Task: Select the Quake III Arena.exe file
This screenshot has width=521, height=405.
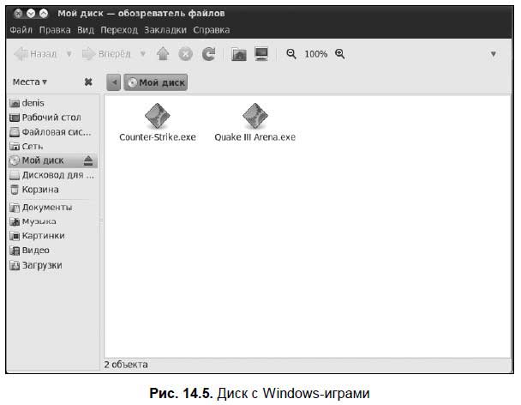Action: (x=255, y=122)
